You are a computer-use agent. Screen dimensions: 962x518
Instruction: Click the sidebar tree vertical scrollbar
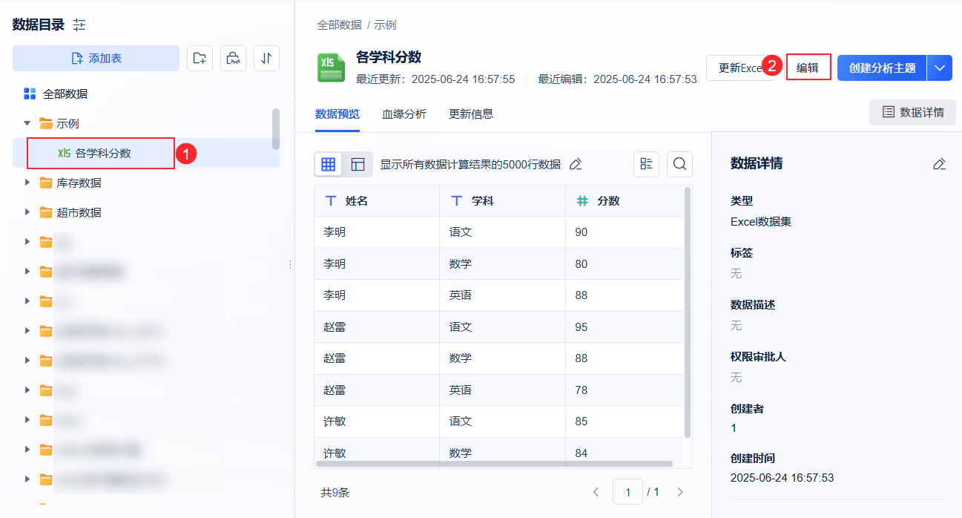(x=276, y=129)
